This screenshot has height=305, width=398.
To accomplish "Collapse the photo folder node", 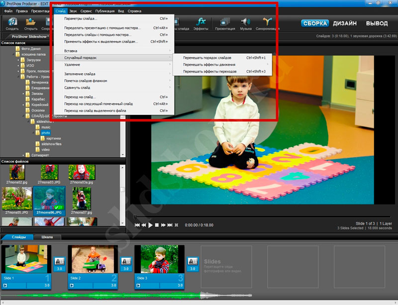I will coord(33,132).
